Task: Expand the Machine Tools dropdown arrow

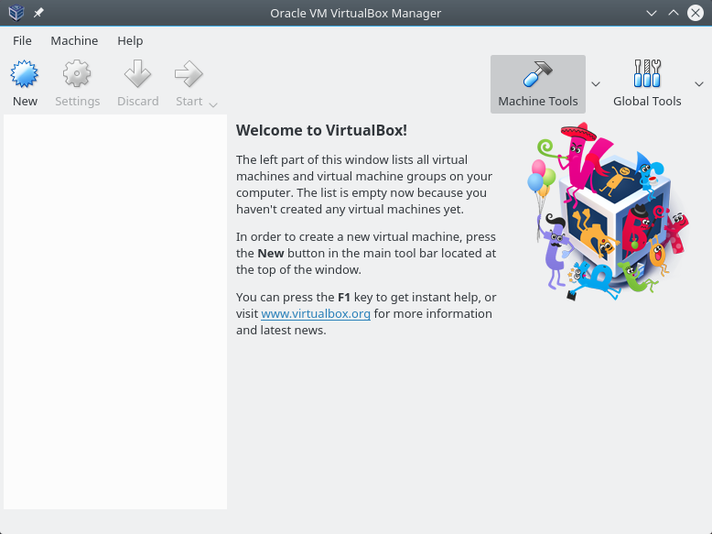Action: click(596, 83)
